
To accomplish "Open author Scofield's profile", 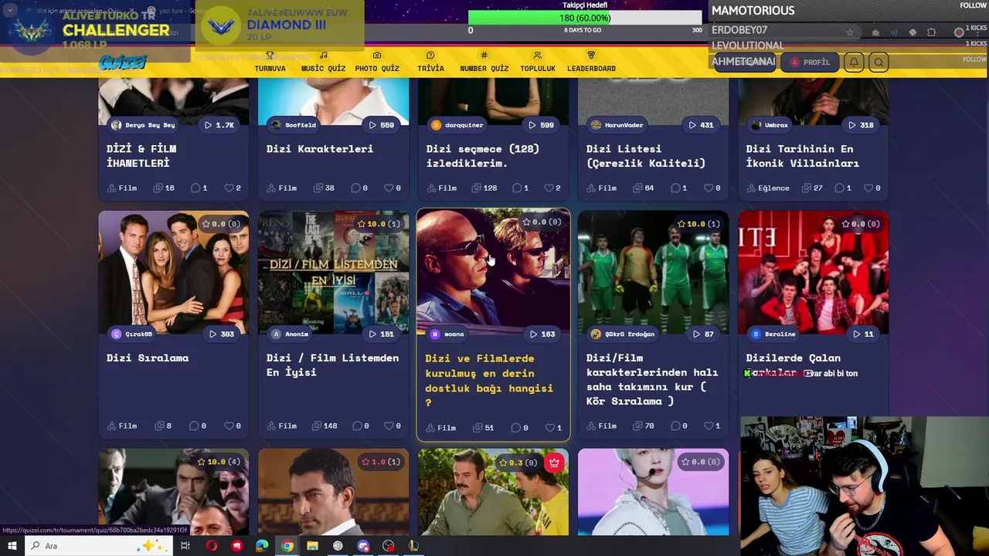I will [x=294, y=124].
